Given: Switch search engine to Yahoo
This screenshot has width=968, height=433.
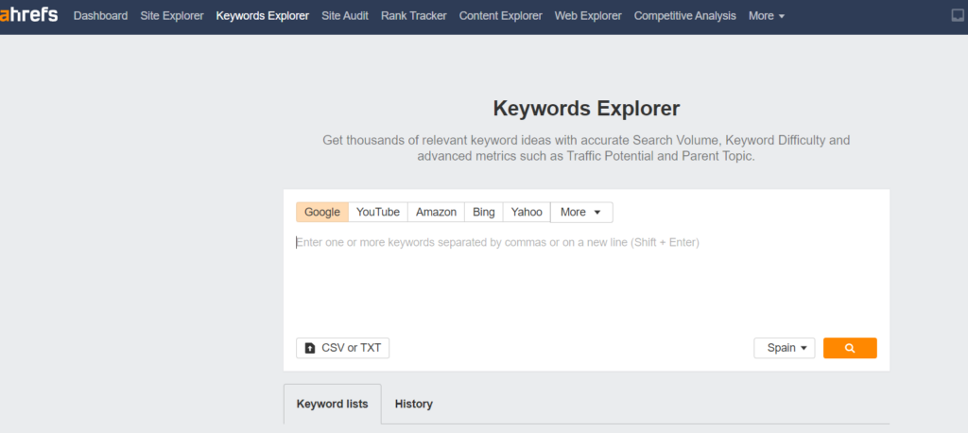Looking at the screenshot, I should tap(527, 212).
